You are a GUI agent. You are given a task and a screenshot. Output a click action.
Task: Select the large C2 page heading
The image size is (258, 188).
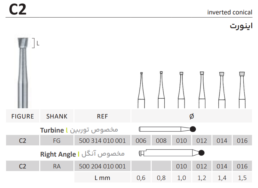click(18, 9)
